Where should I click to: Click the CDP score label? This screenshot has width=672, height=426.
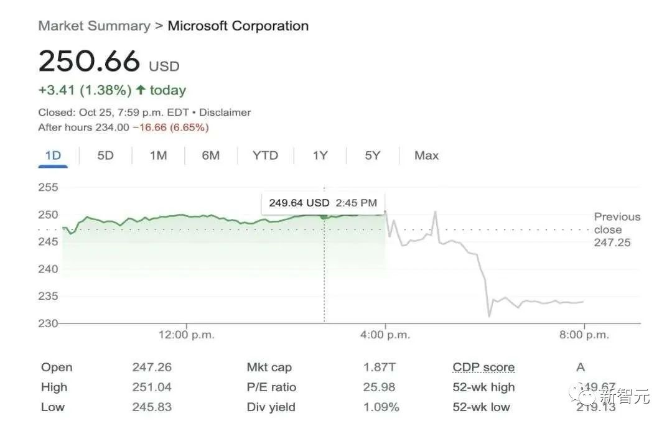(483, 368)
